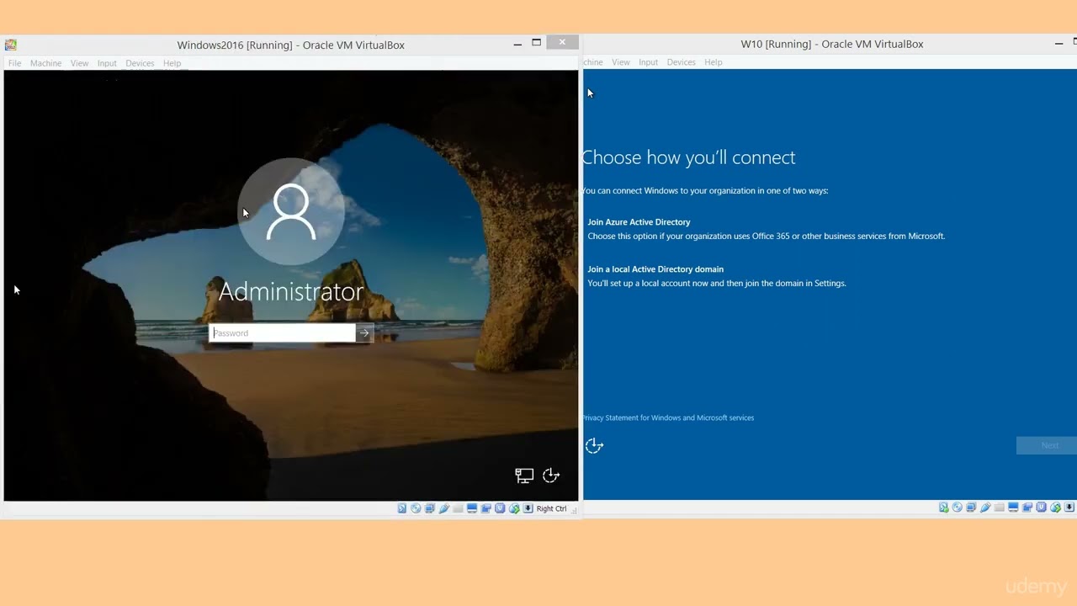Click CPU virtualization indicator in Windows2016 status bar

pos(500,508)
